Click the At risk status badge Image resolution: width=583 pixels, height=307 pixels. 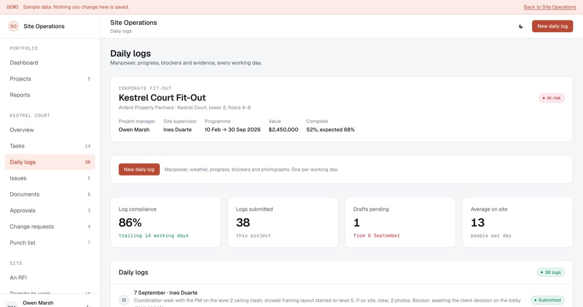point(552,98)
